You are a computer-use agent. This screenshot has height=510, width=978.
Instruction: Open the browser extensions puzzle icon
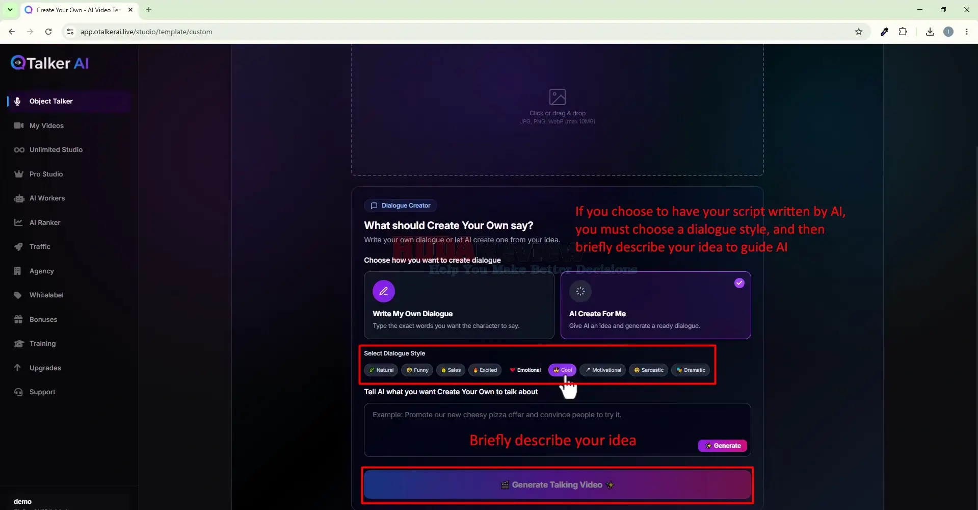pyautogui.click(x=903, y=32)
